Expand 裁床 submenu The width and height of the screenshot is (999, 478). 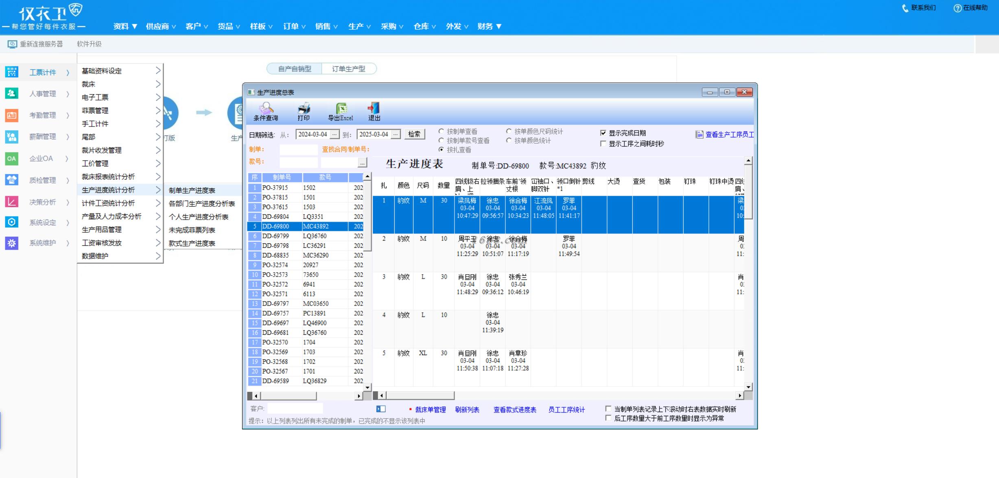click(x=120, y=84)
